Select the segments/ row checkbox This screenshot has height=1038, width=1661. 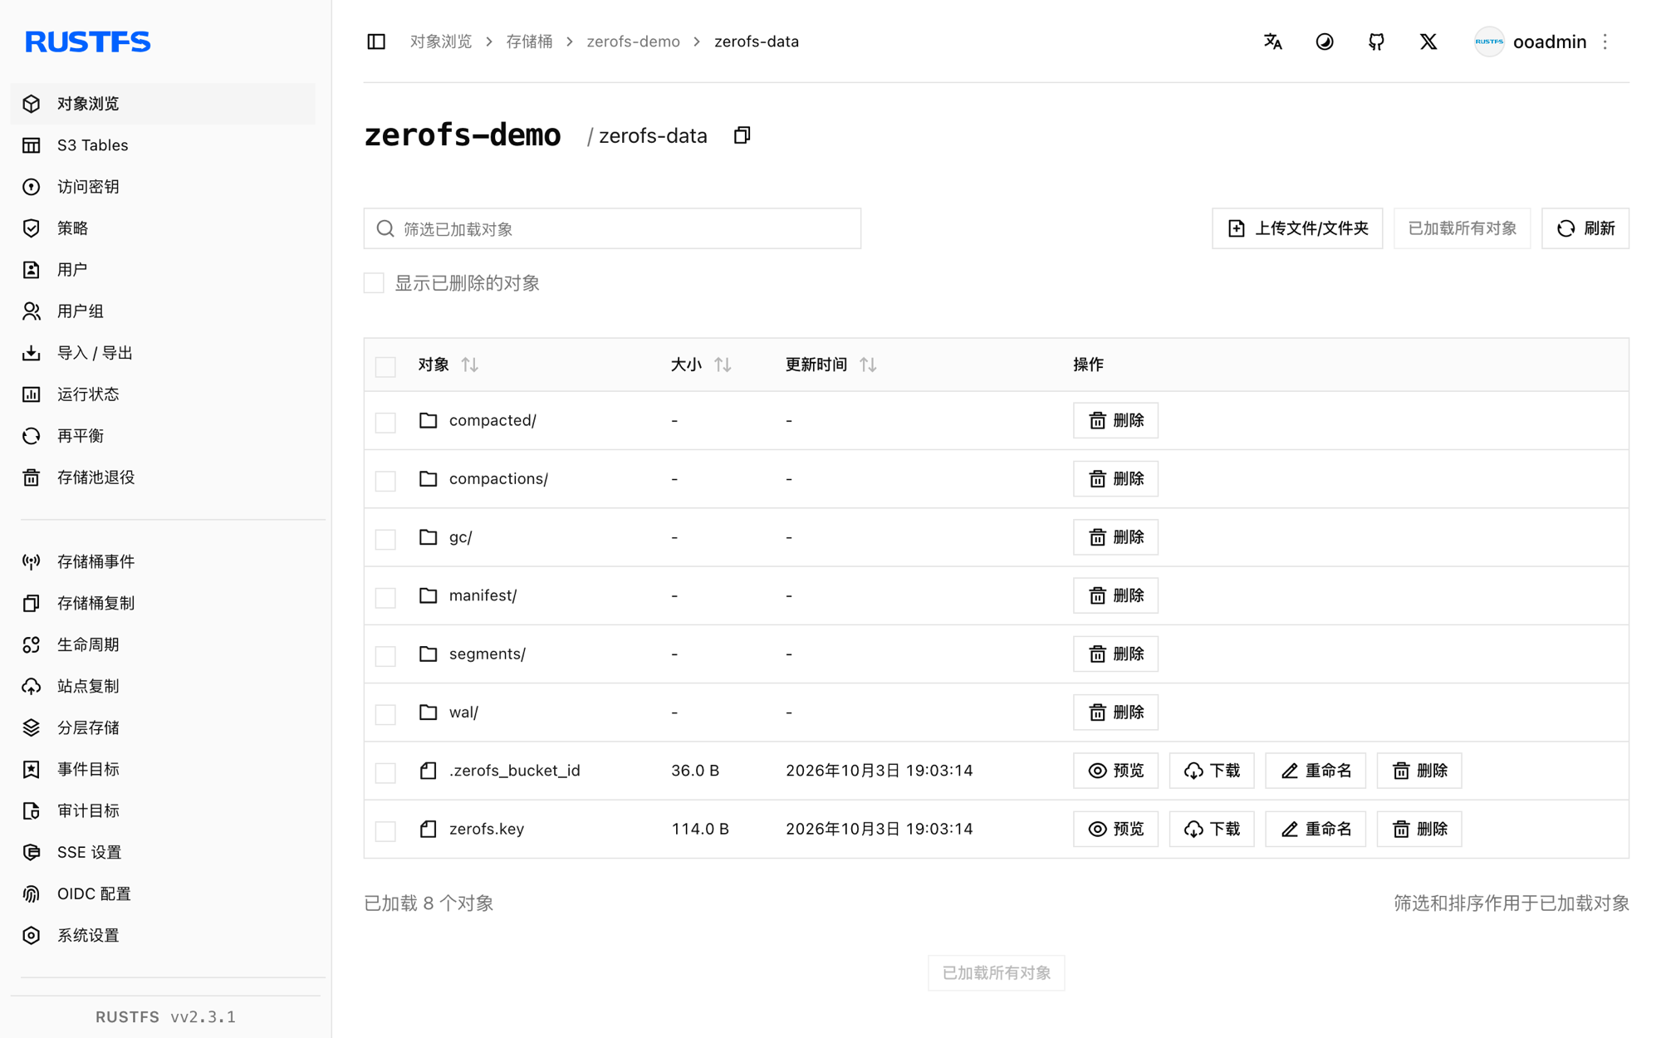(385, 655)
